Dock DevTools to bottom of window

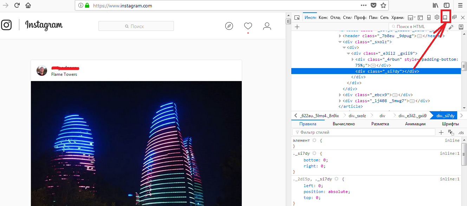tap(445, 18)
